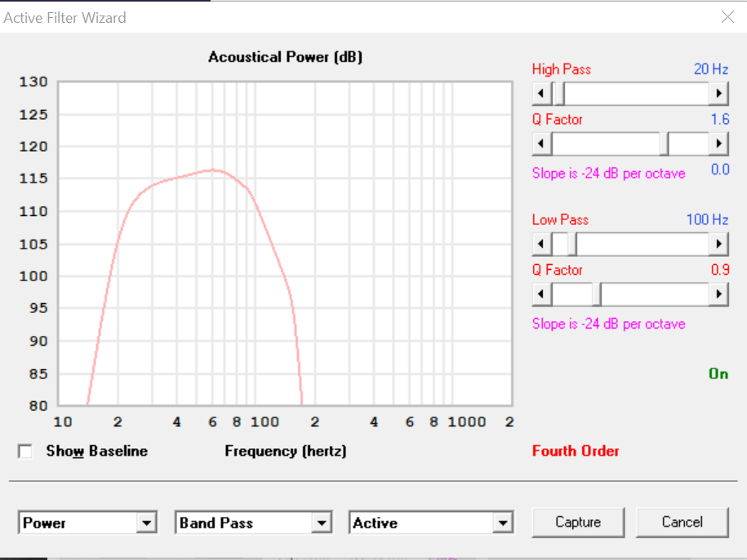Click the slider track left of High Pass Q thumb
Viewport: 747px width, 560px height.
point(606,143)
